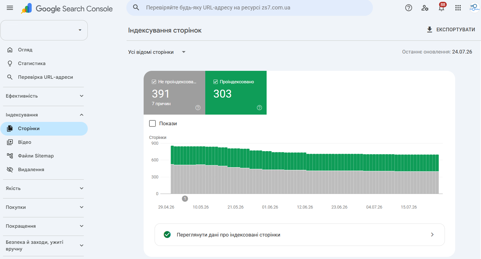Click the 900 y-axis label
The height and width of the screenshot is (259, 481).
point(155,143)
